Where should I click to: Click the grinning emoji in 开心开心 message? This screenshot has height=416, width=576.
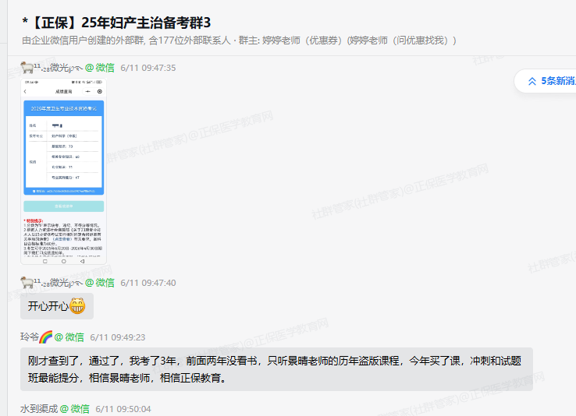coord(77,306)
